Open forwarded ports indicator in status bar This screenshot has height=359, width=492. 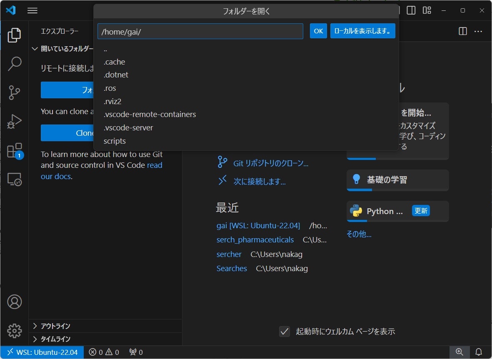pos(136,352)
